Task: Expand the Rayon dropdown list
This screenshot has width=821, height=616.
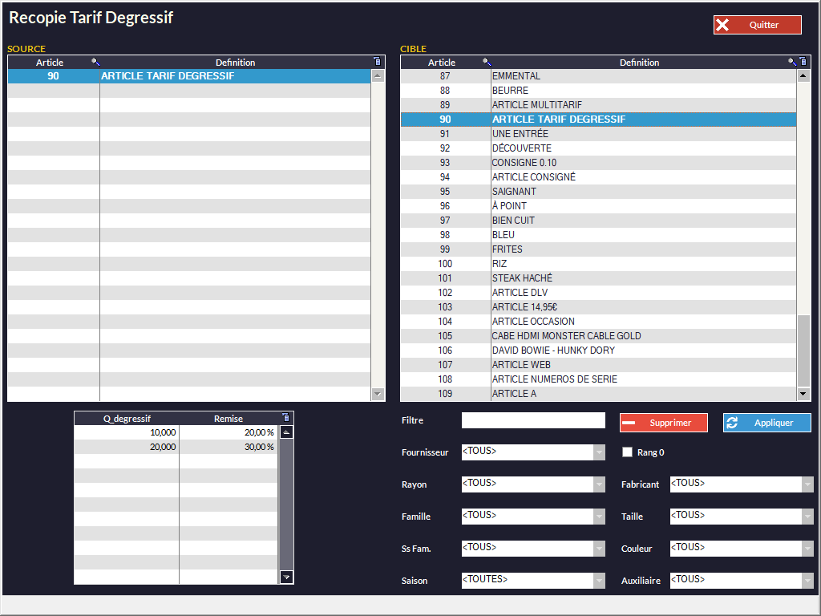Action: (599, 484)
